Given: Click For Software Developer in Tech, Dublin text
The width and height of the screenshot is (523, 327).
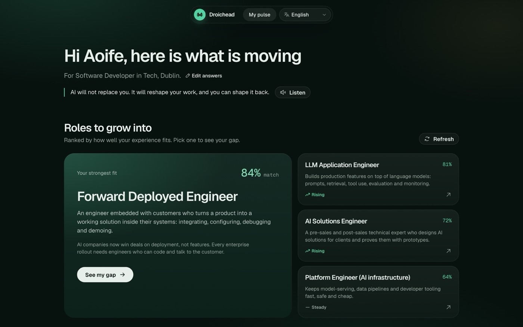Looking at the screenshot, I should tap(122, 75).
